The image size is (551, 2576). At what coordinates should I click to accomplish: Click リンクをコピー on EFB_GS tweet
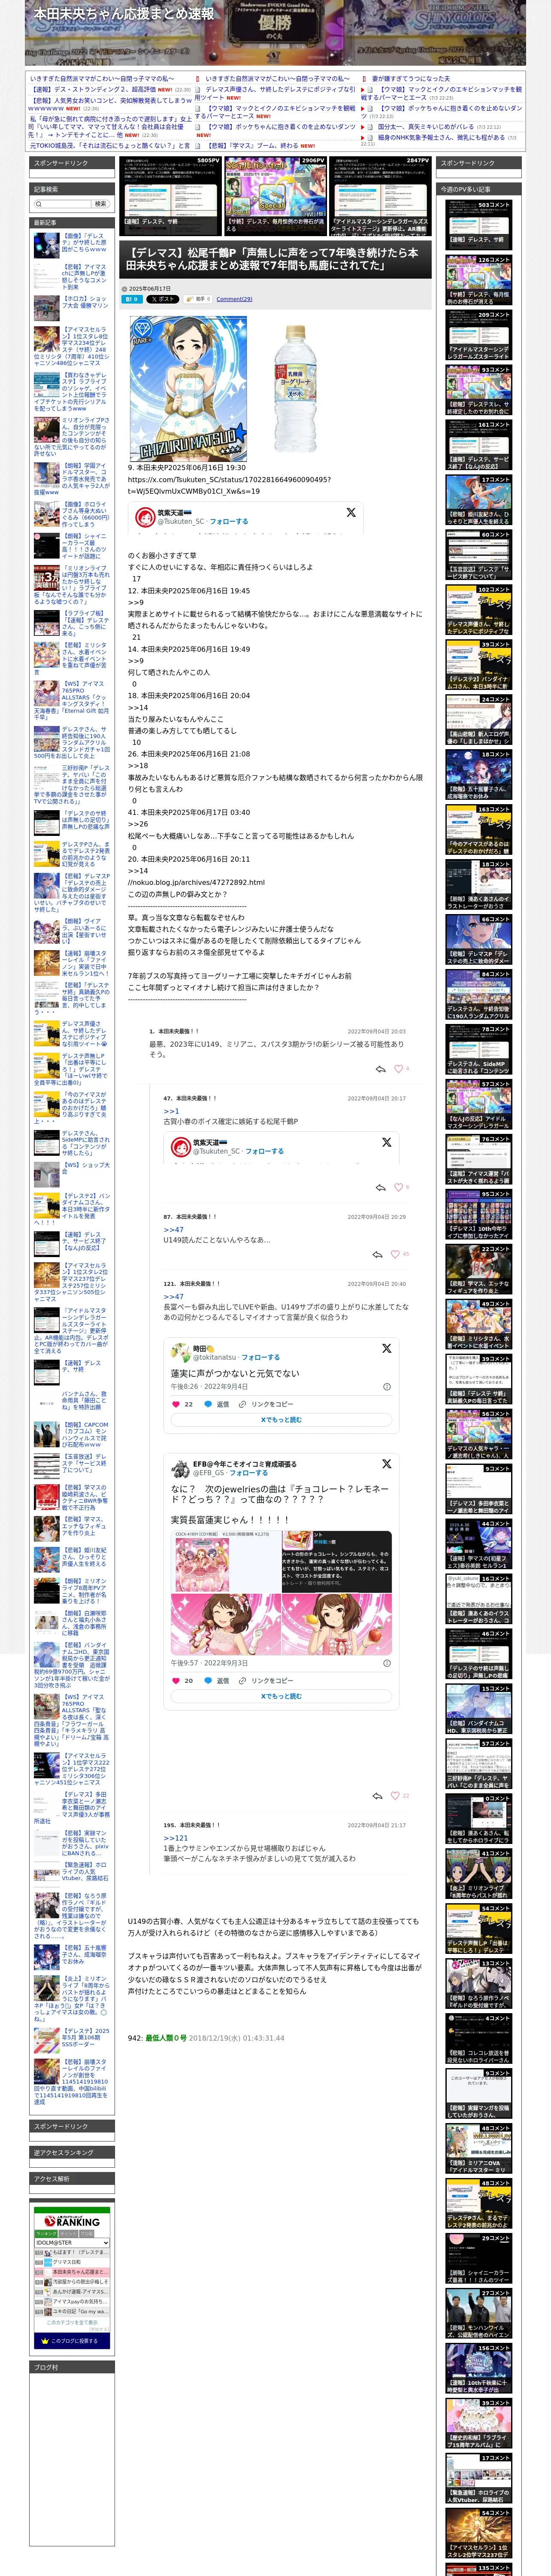point(266,1680)
